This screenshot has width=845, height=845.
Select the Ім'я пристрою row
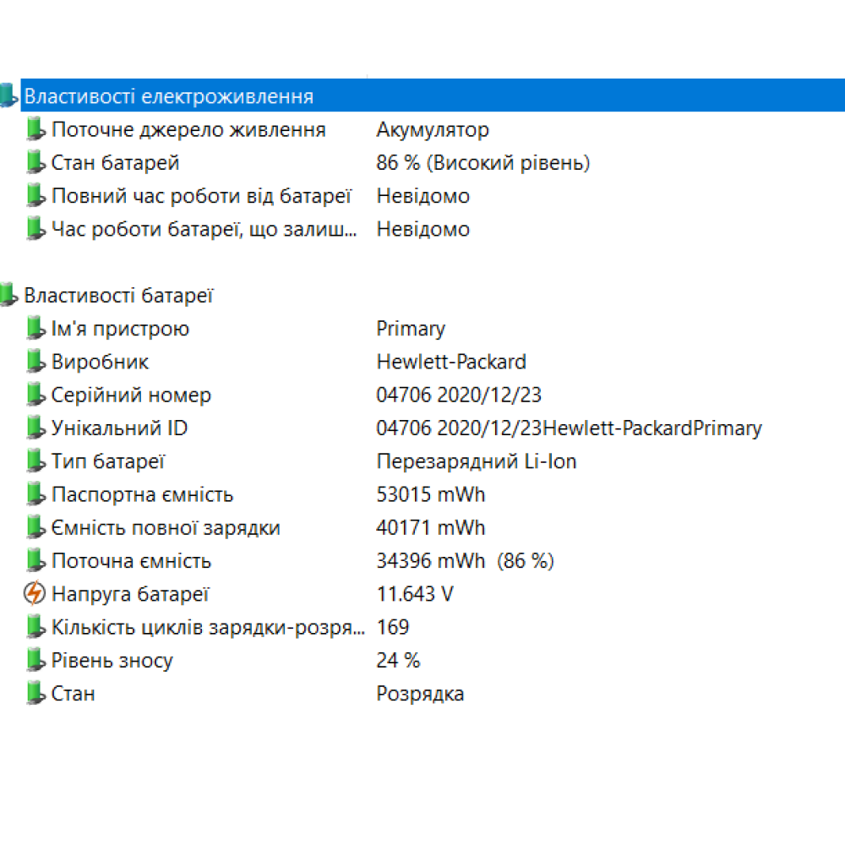point(120,329)
